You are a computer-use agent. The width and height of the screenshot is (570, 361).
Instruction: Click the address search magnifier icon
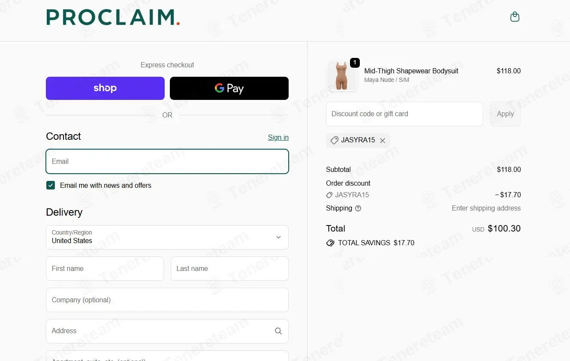278,331
